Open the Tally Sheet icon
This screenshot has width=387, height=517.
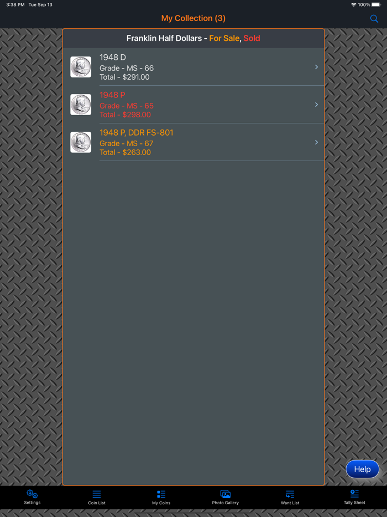(x=354, y=494)
